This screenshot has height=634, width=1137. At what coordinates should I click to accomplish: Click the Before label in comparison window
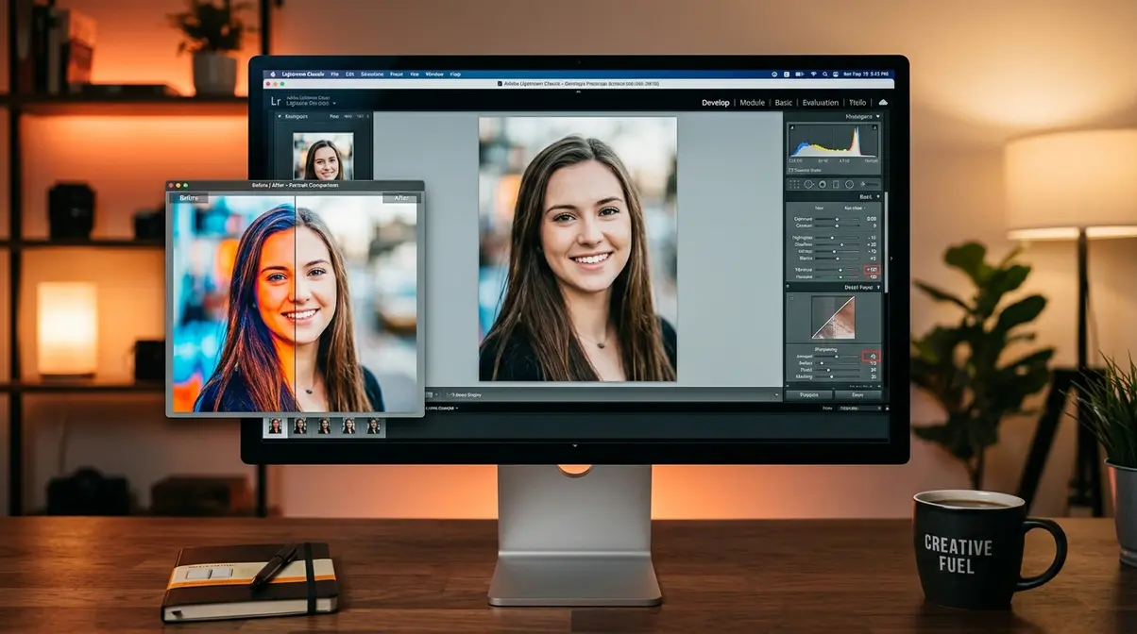coord(188,199)
